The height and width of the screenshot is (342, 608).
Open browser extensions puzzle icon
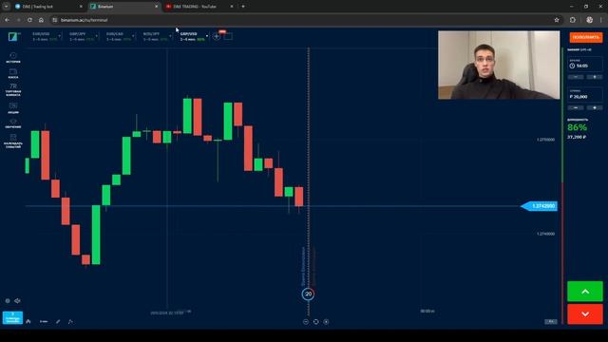pos(573,20)
